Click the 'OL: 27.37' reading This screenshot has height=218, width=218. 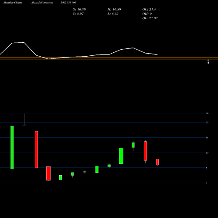click(150, 18)
